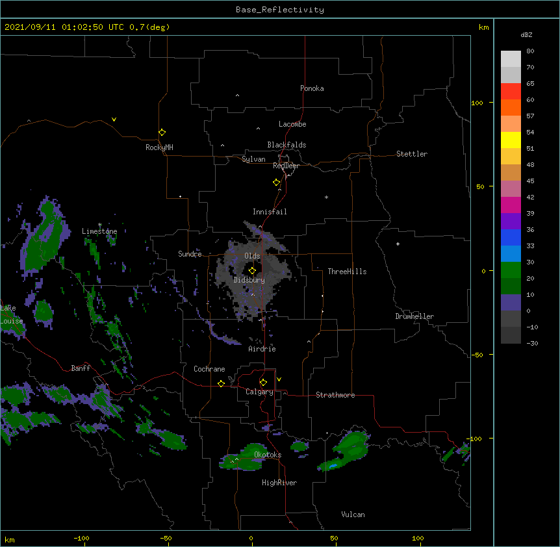This screenshot has width=560, height=547.
Task: Click the RedDeer label
Action: [x=286, y=166]
